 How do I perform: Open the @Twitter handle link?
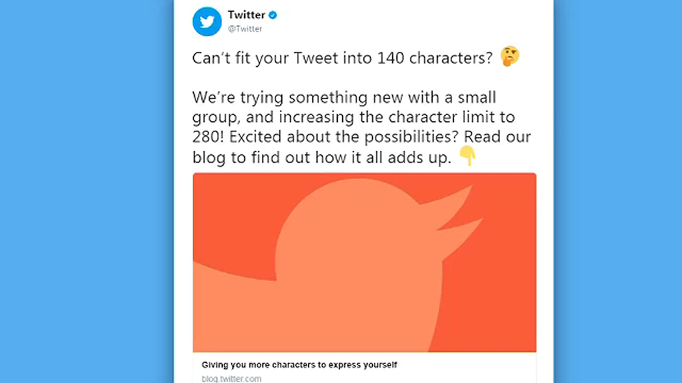pyautogui.click(x=245, y=29)
